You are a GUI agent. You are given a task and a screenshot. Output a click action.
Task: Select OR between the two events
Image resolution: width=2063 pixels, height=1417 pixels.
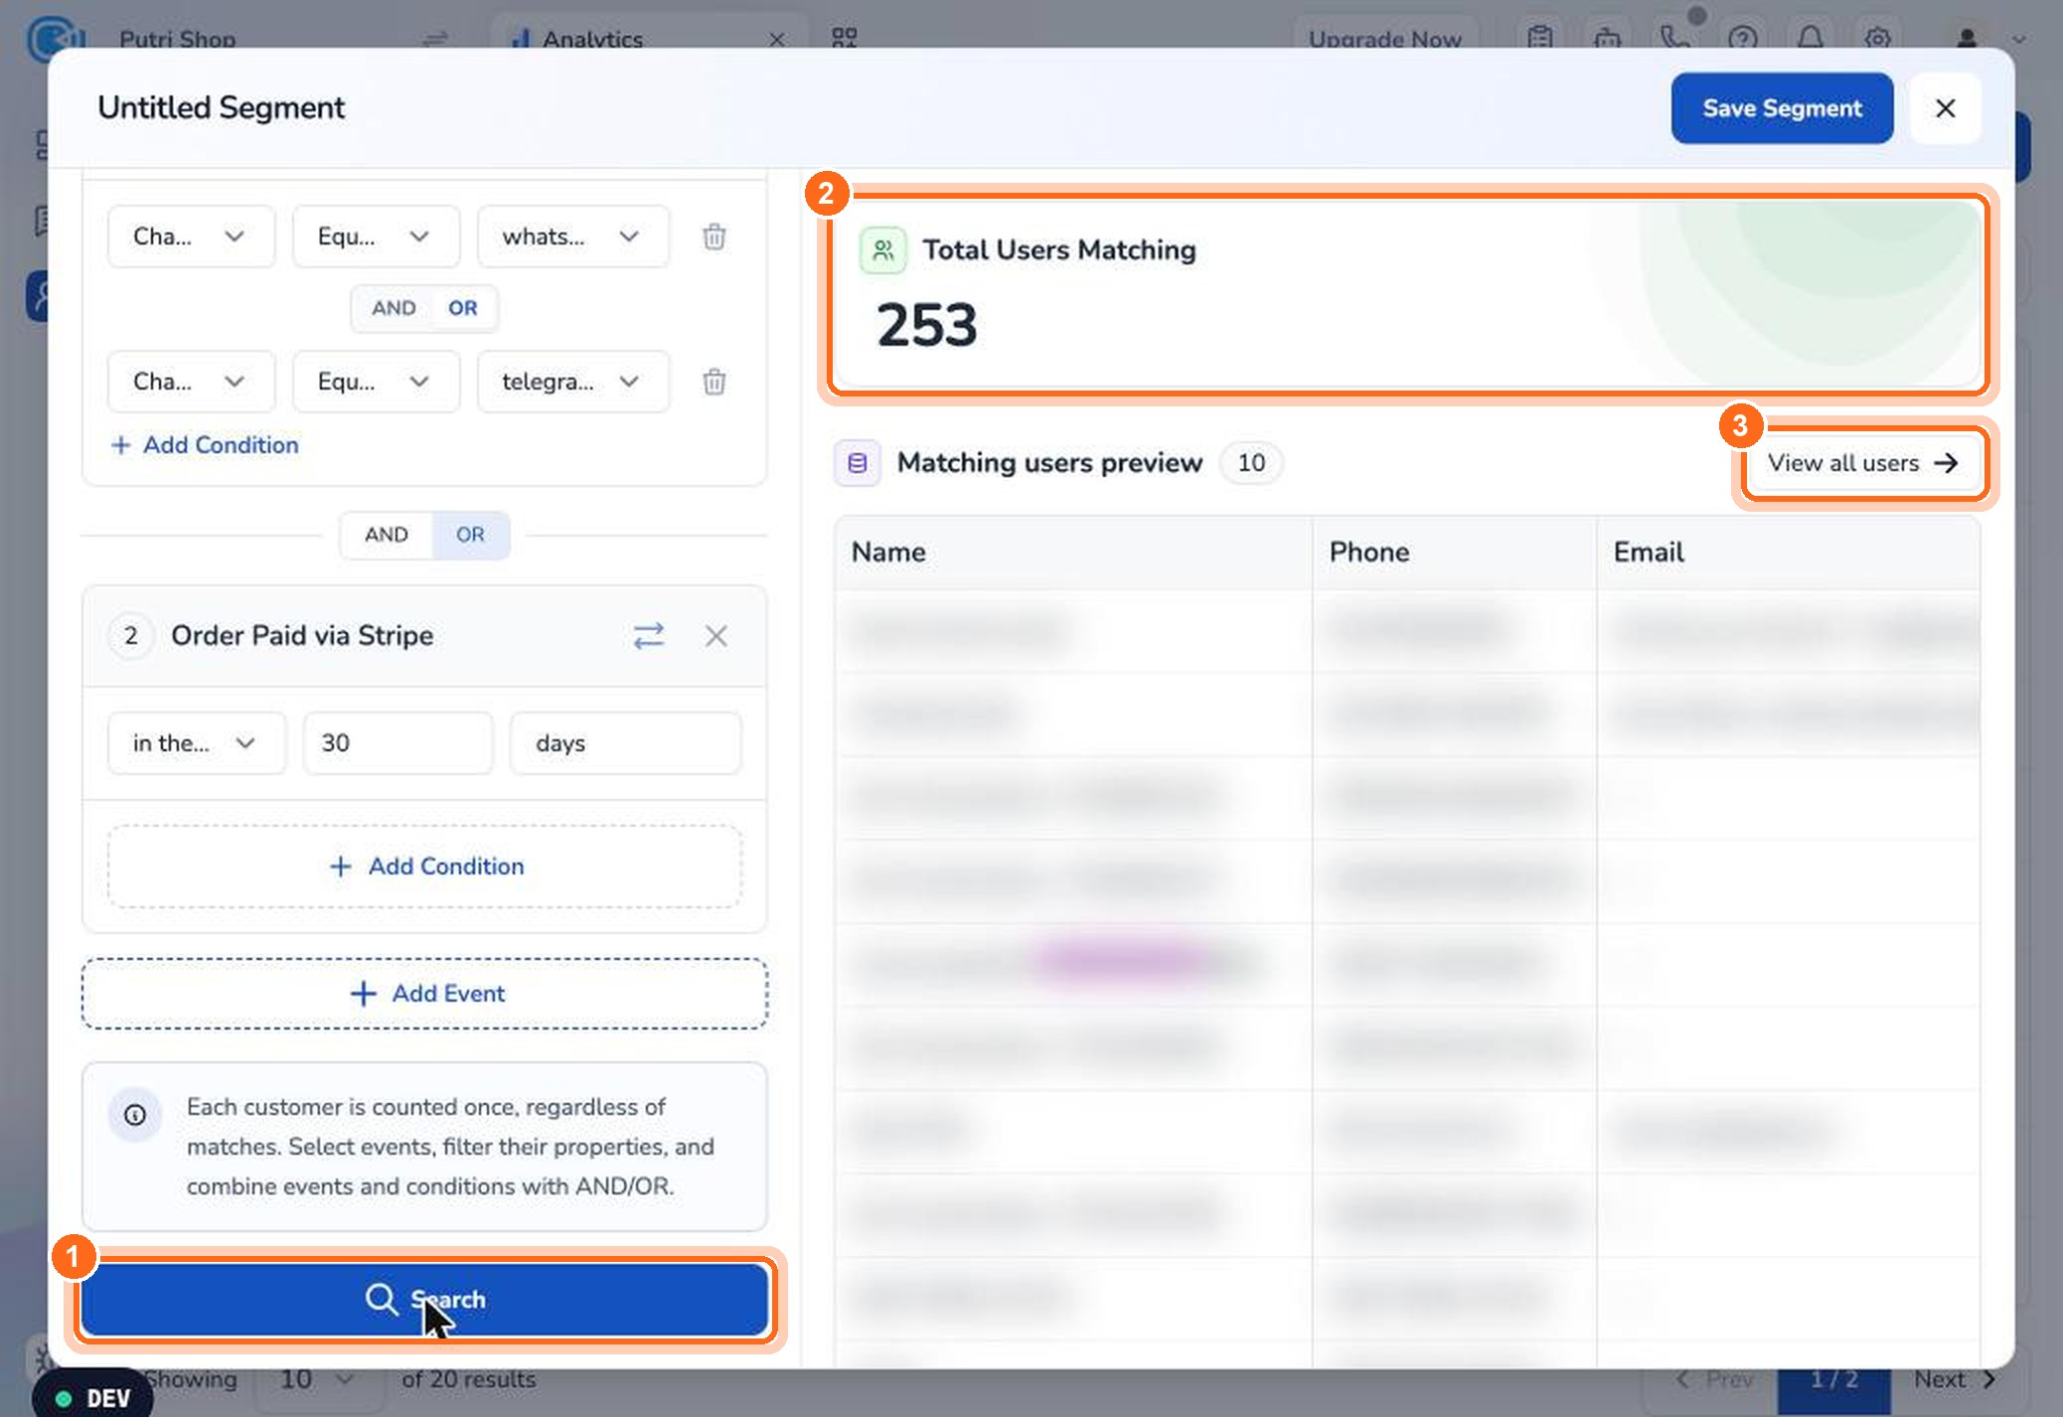470,535
